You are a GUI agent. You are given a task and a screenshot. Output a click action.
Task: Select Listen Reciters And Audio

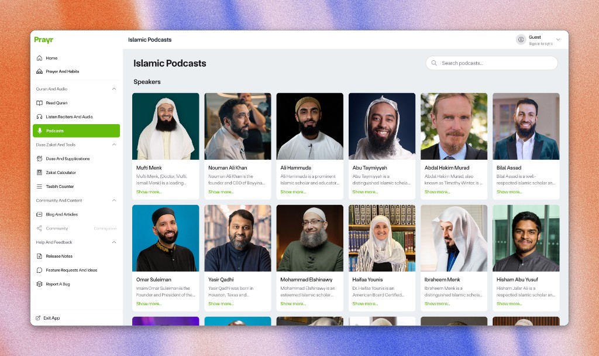pos(77,117)
